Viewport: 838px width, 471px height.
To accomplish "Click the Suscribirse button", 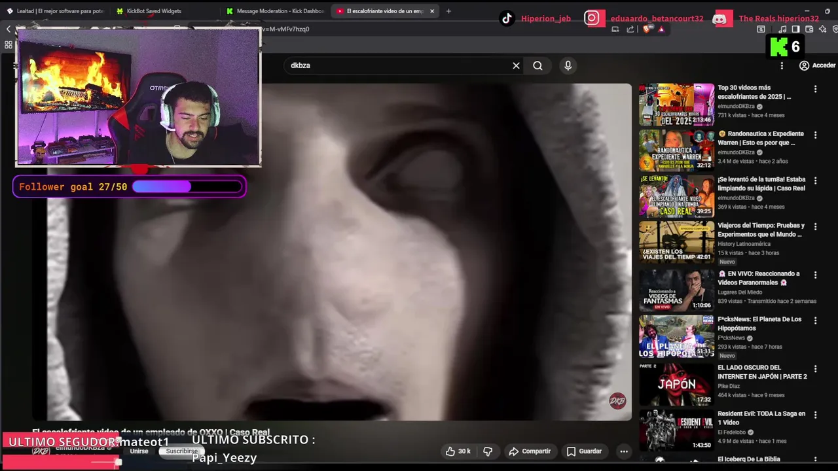I will (x=181, y=451).
